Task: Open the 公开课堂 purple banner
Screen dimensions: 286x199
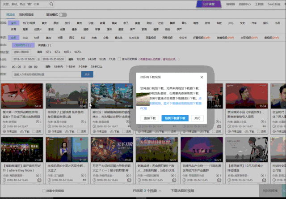Action: (x=209, y=4)
